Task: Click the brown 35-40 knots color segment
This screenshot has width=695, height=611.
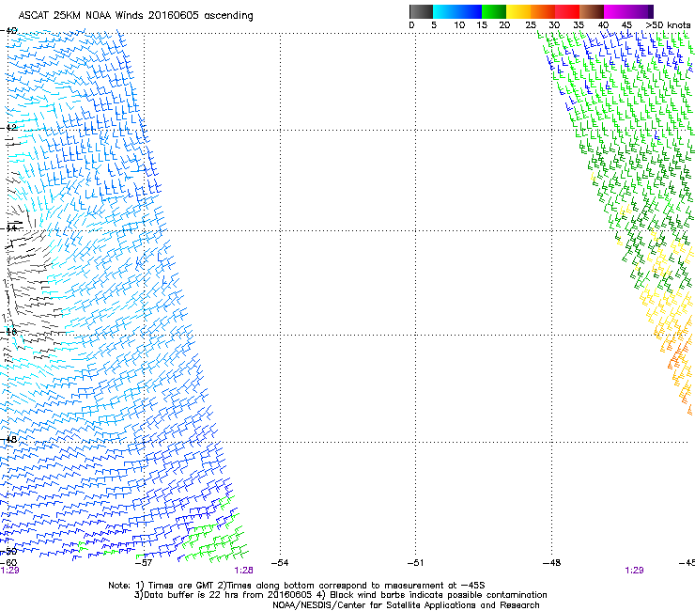Action: tap(592, 11)
